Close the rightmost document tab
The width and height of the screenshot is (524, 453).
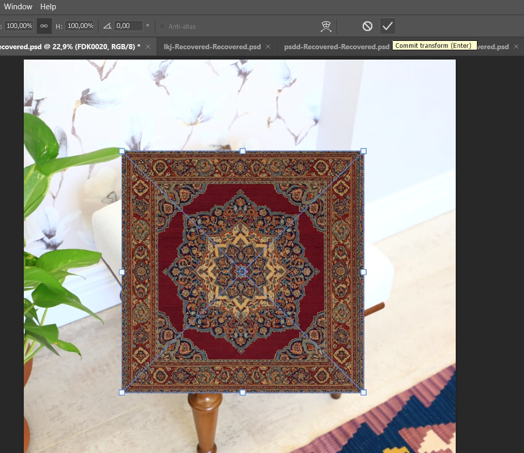point(516,47)
